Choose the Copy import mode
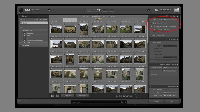200x112 pixels. (99, 9)
